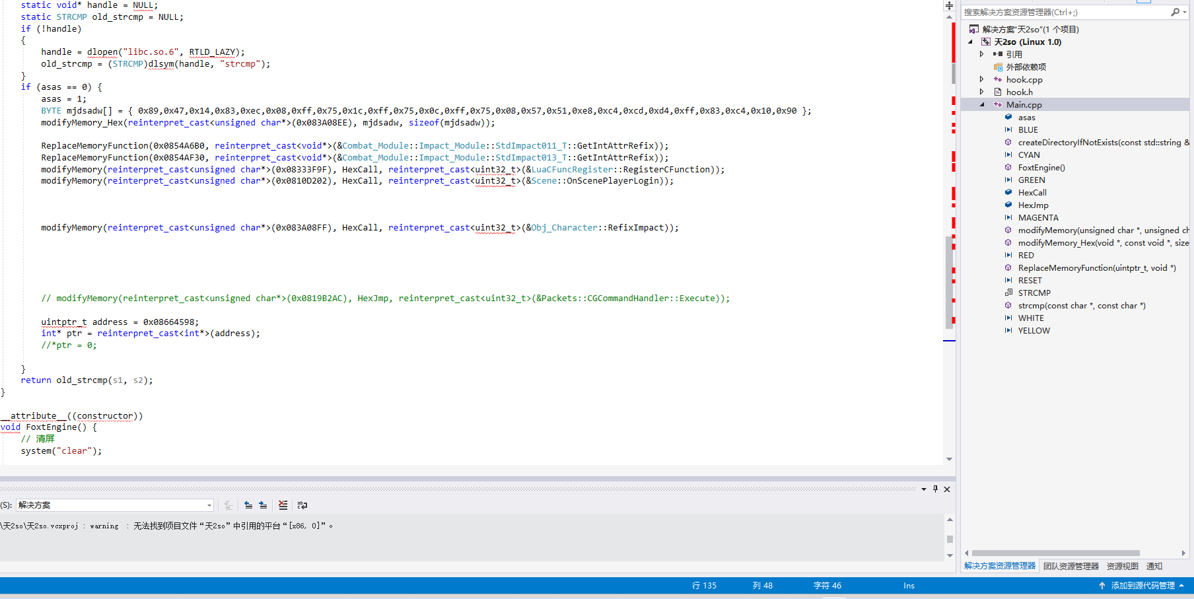Switch to the 团队资源管理器 tab
This screenshot has height=599, width=1194.
(1071, 566)
